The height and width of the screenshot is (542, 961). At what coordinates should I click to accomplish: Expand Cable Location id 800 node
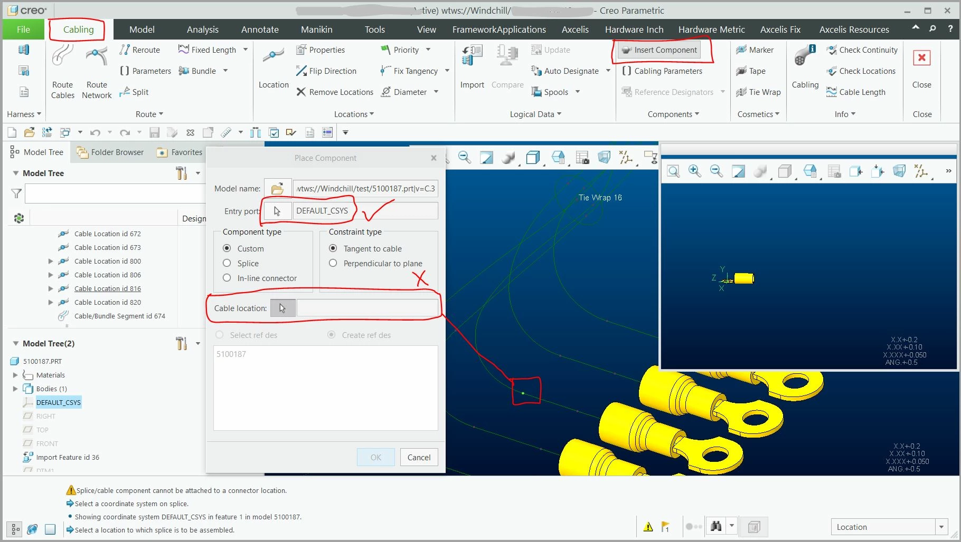51,261
